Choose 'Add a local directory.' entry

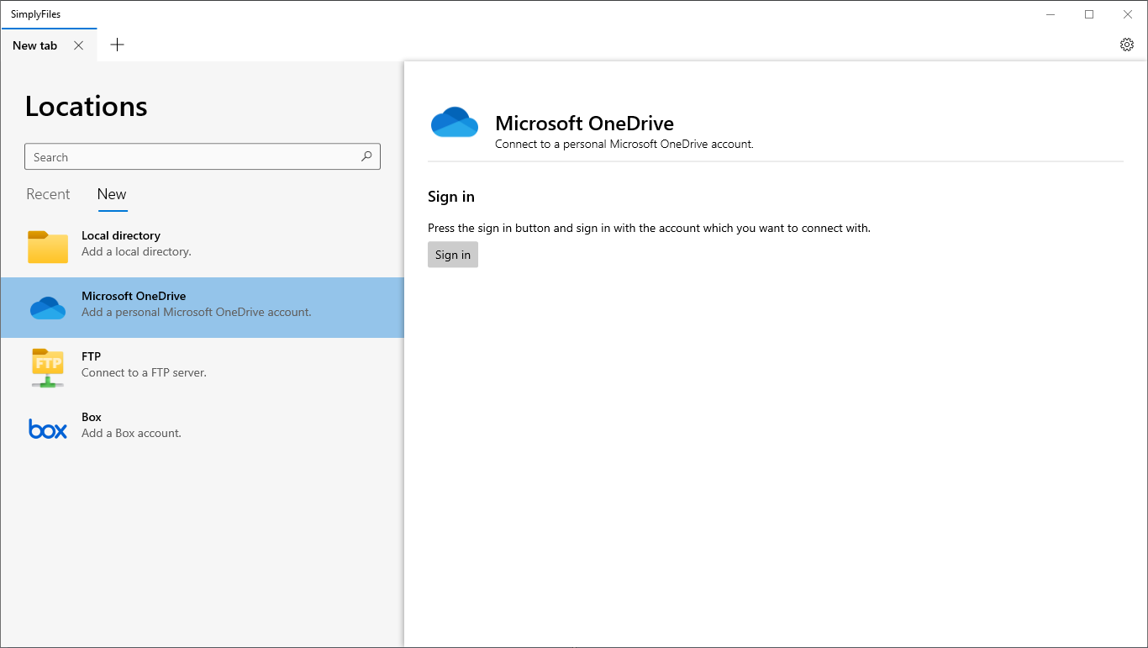202,247
